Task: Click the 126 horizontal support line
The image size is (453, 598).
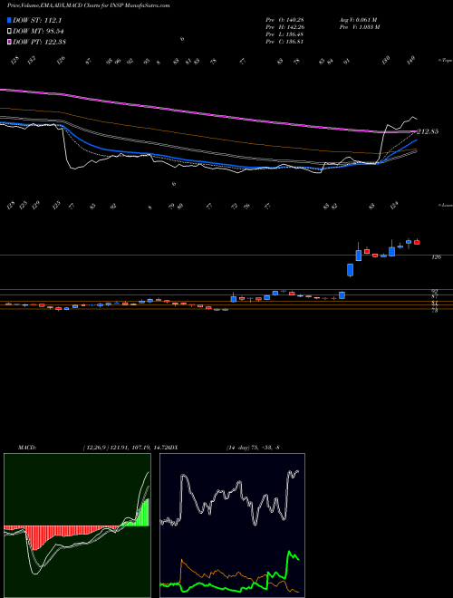Action: point(226,255)
